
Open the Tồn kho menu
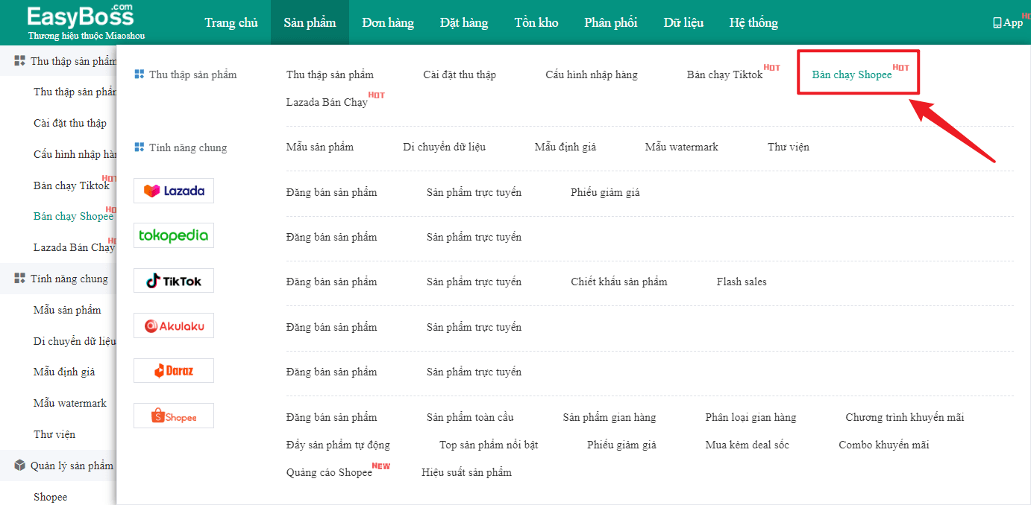click(536, 22)
